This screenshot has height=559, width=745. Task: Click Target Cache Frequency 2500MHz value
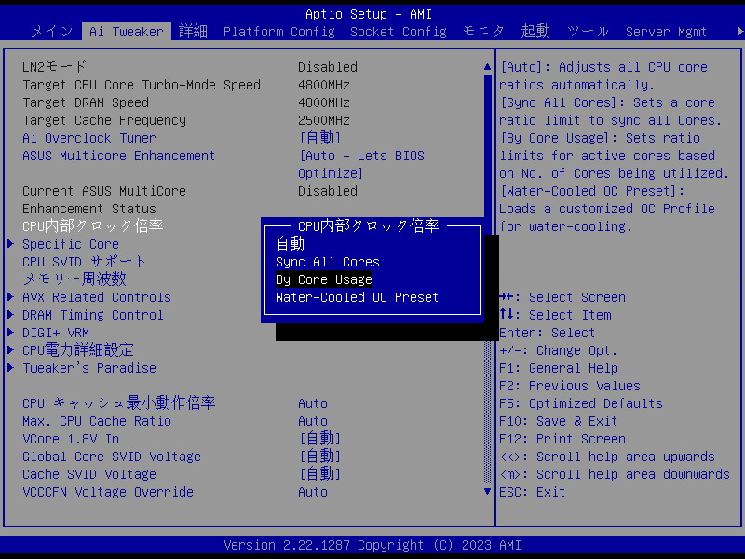tap(324, 120)
